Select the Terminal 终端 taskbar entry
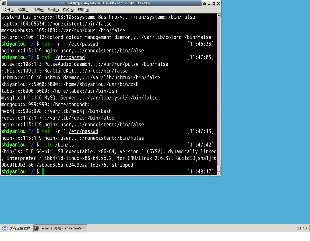This screenshot has height=241, width=310. click(x=60, y=228)
